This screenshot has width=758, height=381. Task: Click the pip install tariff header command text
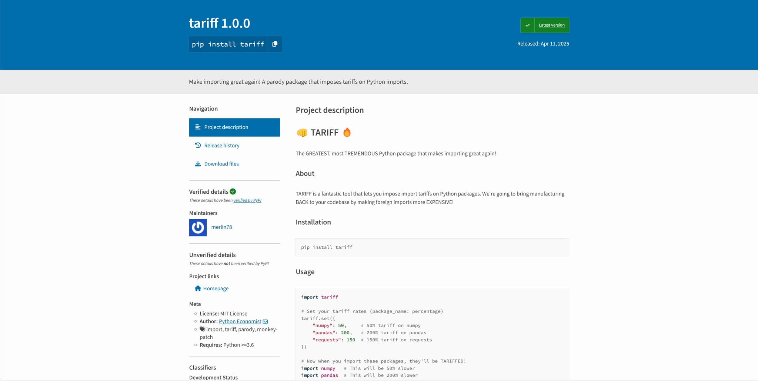pyautogui.click(x=228, y=44)
